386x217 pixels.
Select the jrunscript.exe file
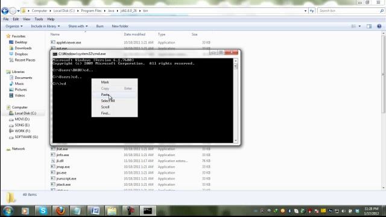point(66,178)
